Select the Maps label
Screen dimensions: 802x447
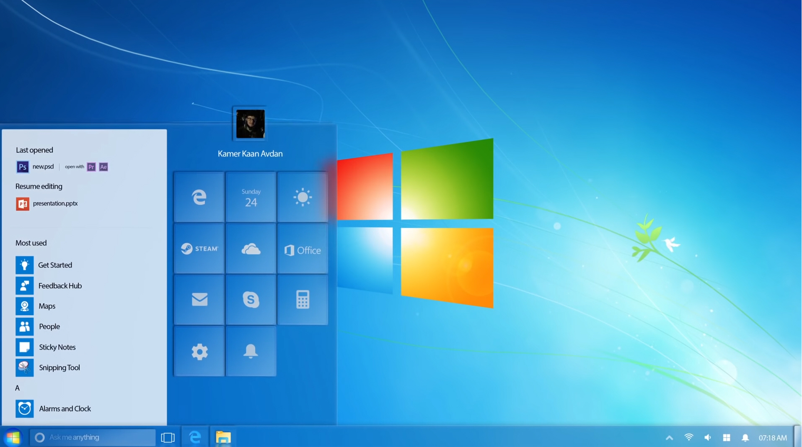47,306
